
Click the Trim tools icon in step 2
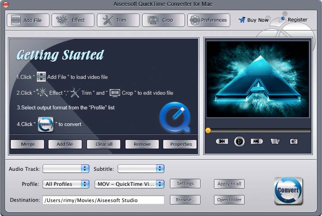(75, 93)
